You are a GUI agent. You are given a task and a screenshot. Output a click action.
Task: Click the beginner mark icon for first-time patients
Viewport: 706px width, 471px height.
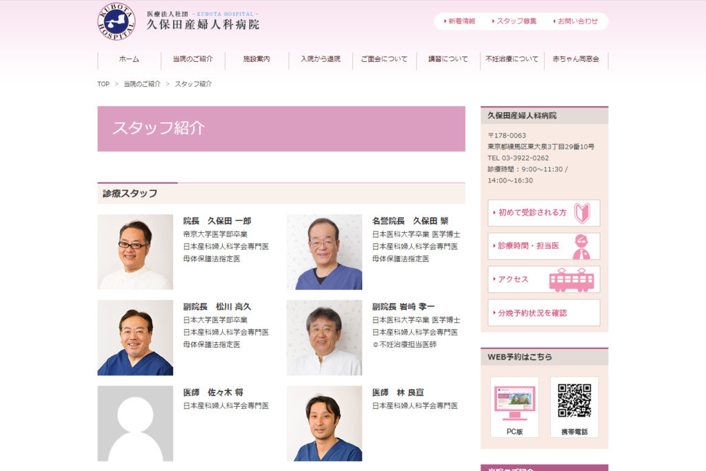pos(582,213)
